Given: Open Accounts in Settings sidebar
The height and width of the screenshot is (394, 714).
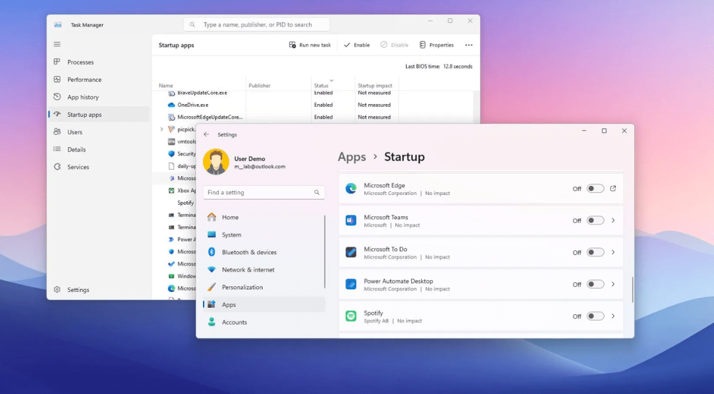Looking at the screenshot, I should (x=264, y=322).
